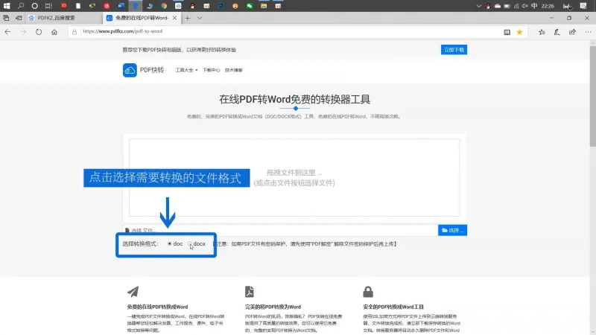596x335 pixels.
Task: View site lock security info
Action: 74,32
